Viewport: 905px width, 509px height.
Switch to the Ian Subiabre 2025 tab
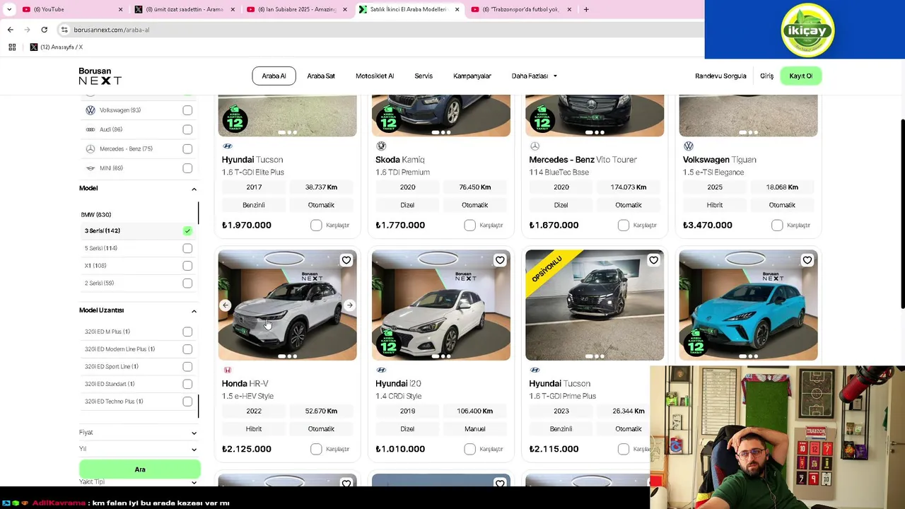click(x=297, y=9)
